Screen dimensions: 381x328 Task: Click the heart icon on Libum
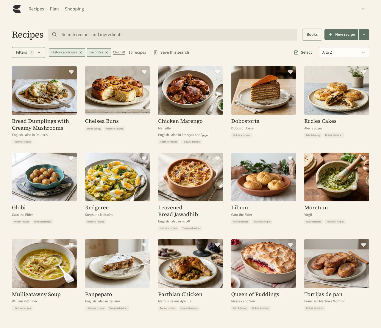290,158
